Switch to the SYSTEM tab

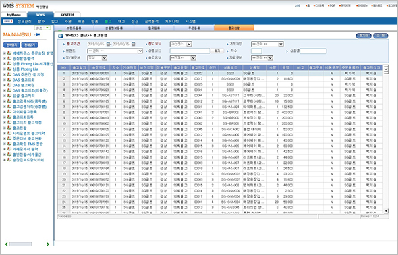(x=67, y=15)
